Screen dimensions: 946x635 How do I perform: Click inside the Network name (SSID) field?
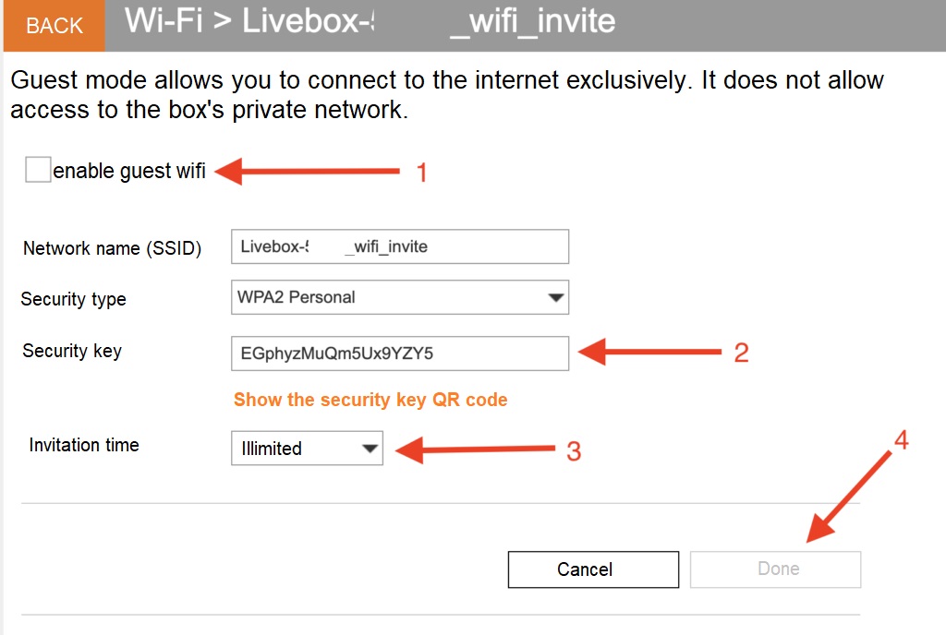(x=399, y=246)
